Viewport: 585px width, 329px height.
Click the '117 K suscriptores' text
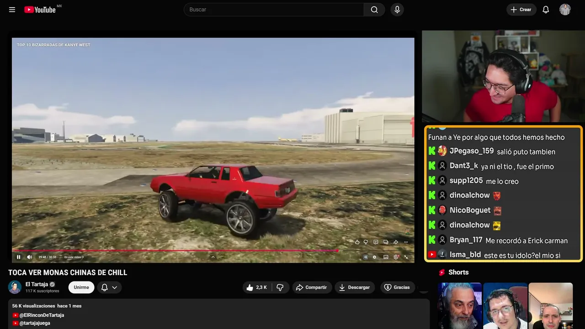[x=43, y=291]
